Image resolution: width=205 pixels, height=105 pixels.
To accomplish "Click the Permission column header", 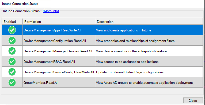I will tap(59, 22).
